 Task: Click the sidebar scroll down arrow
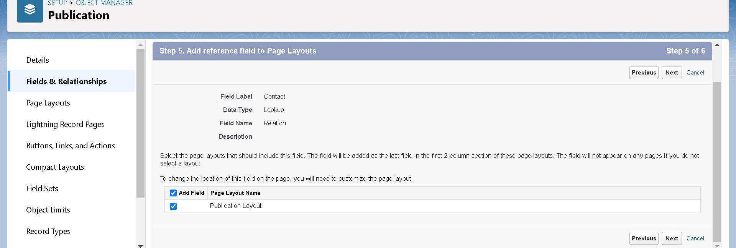click(x=140, y=246)
